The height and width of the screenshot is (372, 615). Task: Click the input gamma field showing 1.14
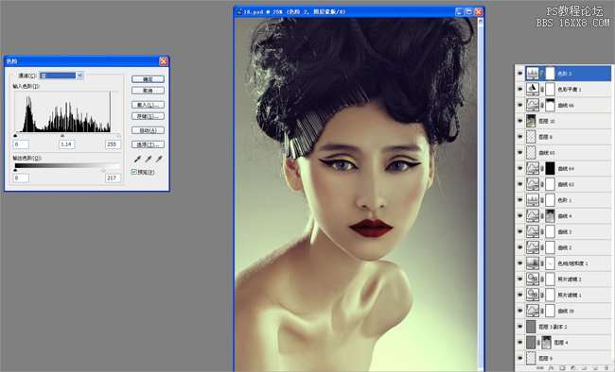pos(66,144)
